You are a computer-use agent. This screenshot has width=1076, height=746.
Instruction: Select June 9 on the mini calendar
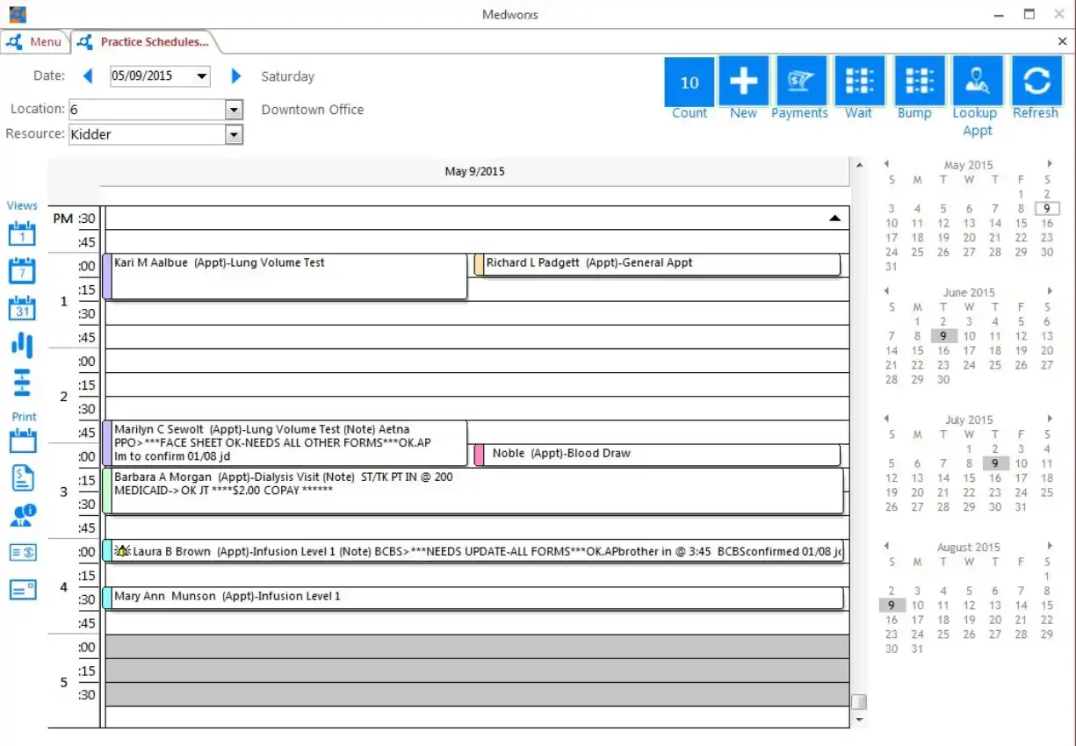(x=943, y=335)
